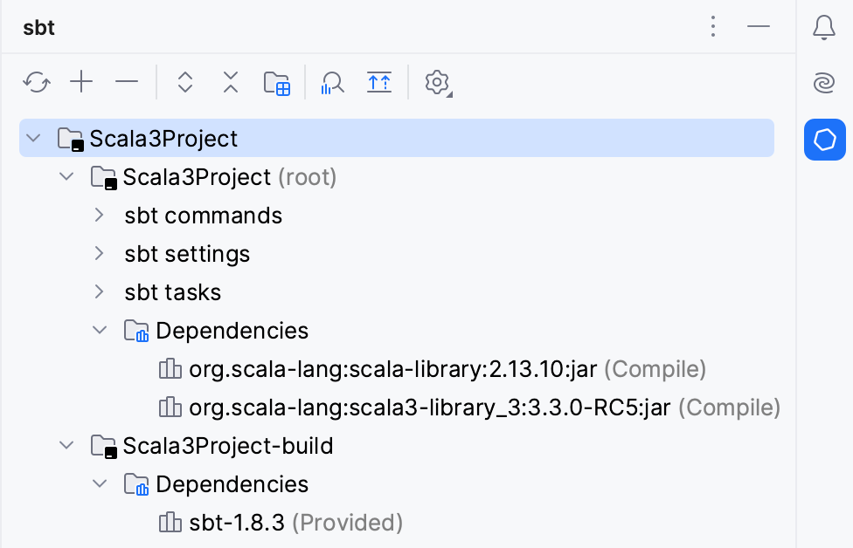Image resolution: width=853 pixels, height=548 pixels.
Task: Select scala-library 2.13.10 jar dependency
Action: (392, 369)
